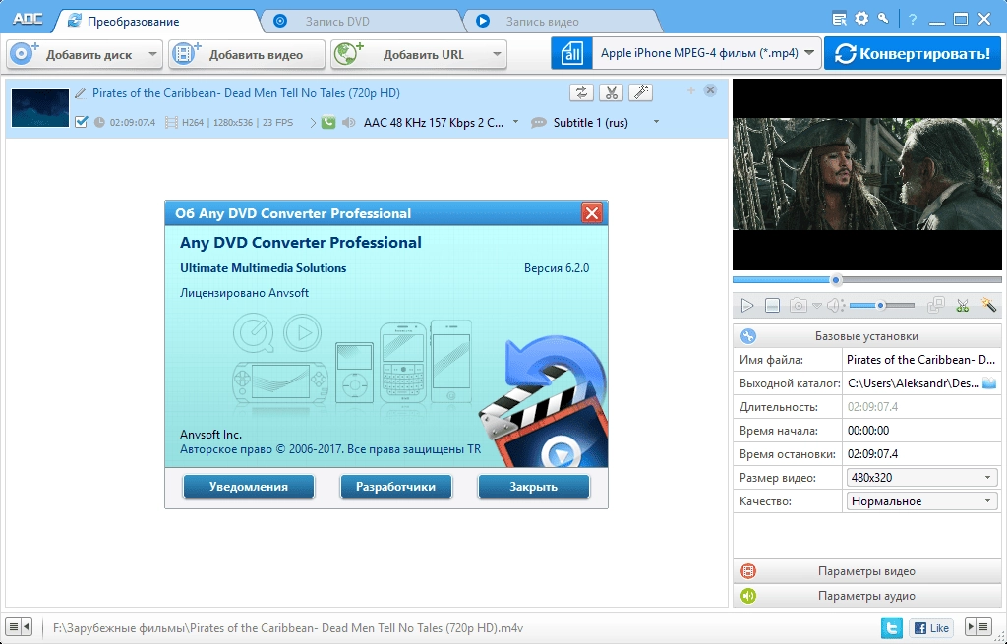Click pencil rename icon beside the Pirates title
Viewport: 1007px width, 644px height.
point(81,93)
